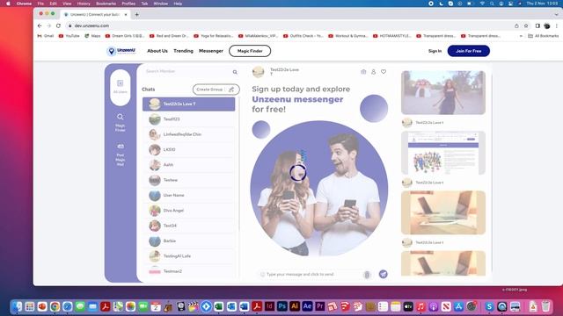The image size is (563, 316).
Task: Click the microphone icon in message bar
Action: tap(367, 275)
